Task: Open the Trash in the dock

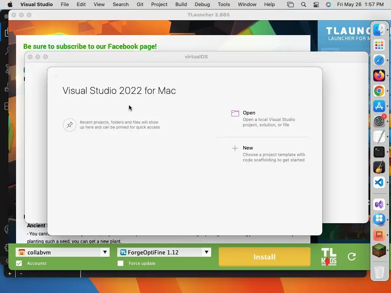Action: coord(379,272)
